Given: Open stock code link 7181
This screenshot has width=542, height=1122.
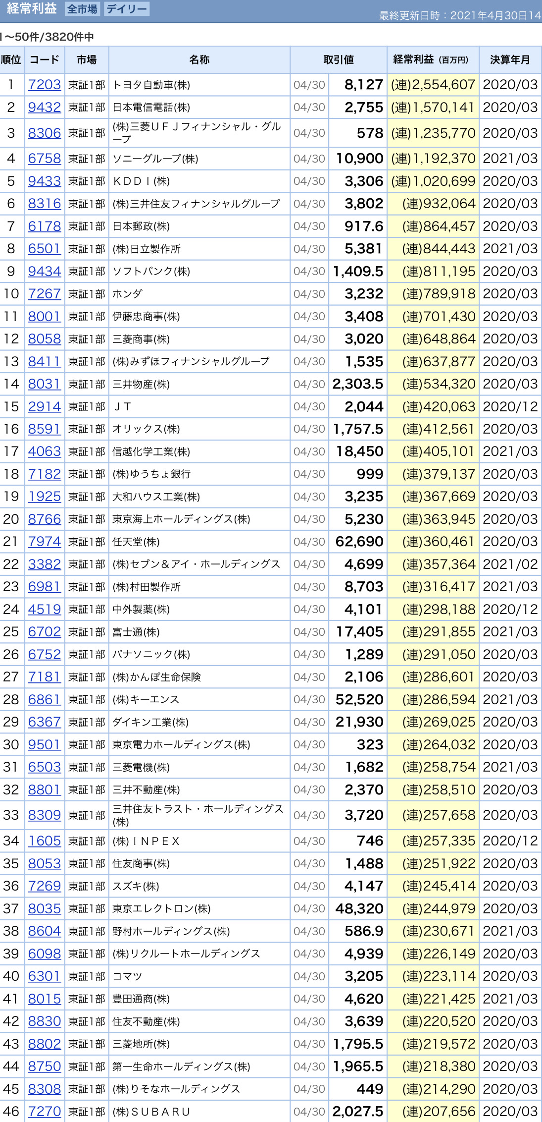Looking at the screenshot, I should (x=45, y=677).
